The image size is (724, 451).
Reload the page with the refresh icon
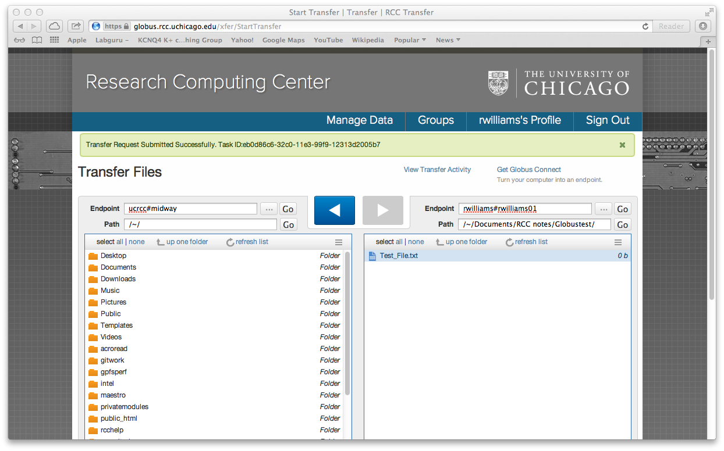645,26
